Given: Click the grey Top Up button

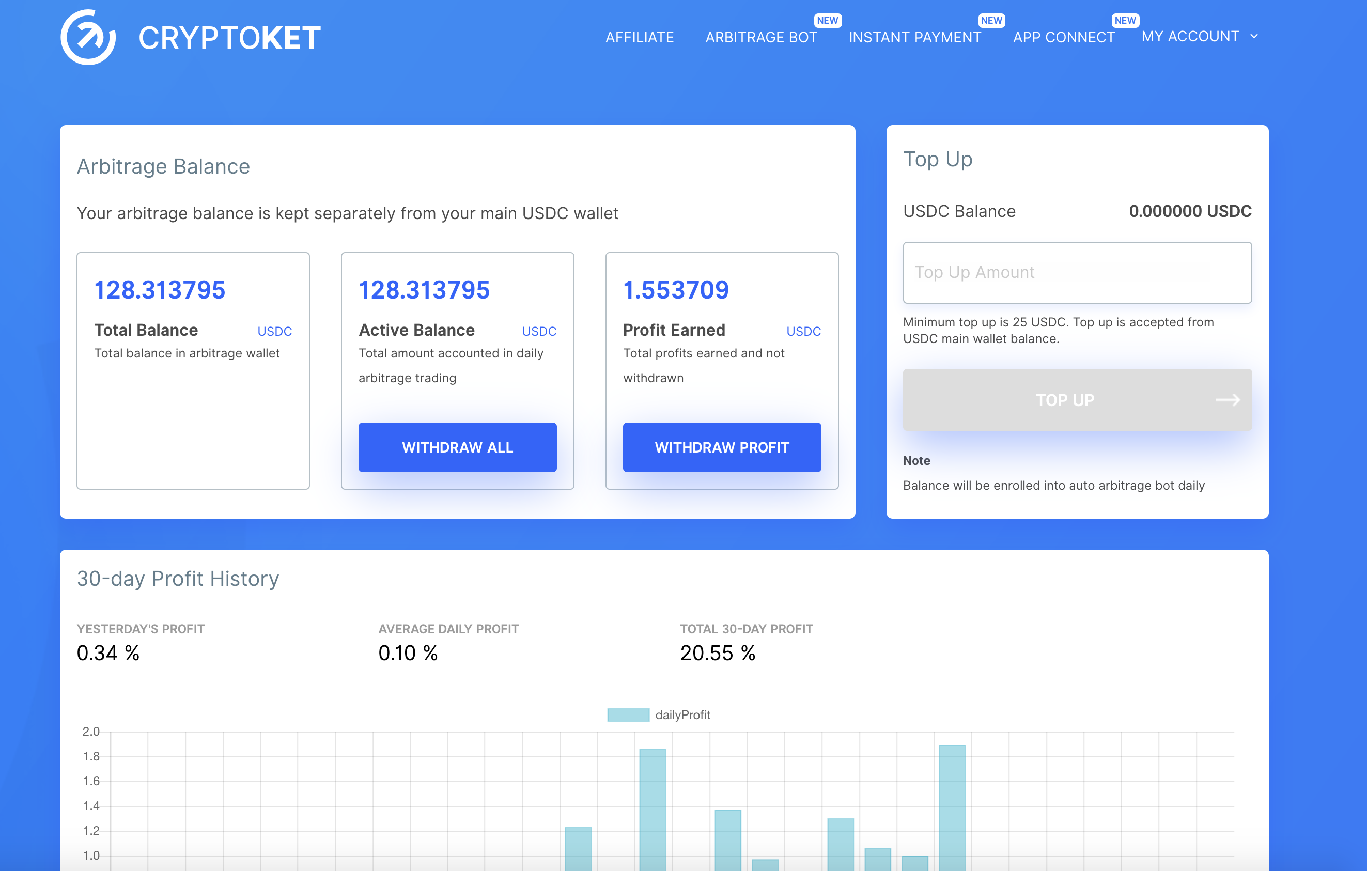Looking at the screenshot, I should (x=1077, y=400).
